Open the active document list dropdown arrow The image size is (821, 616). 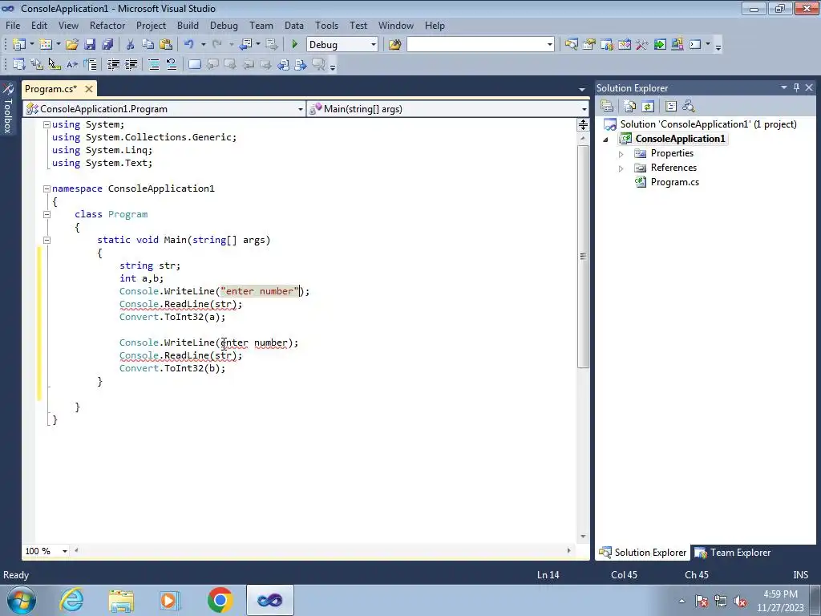click(x=582, y=89)
